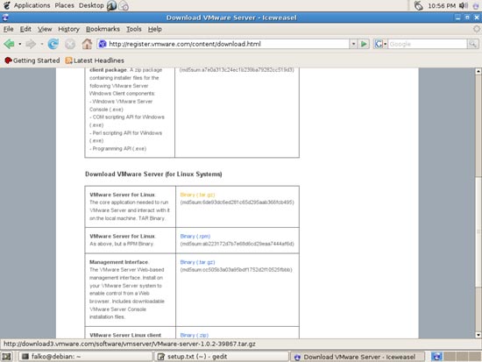Viewport: 482px width, 362px height.
Task: Open the Tools menu
Action: pos(134,29)
